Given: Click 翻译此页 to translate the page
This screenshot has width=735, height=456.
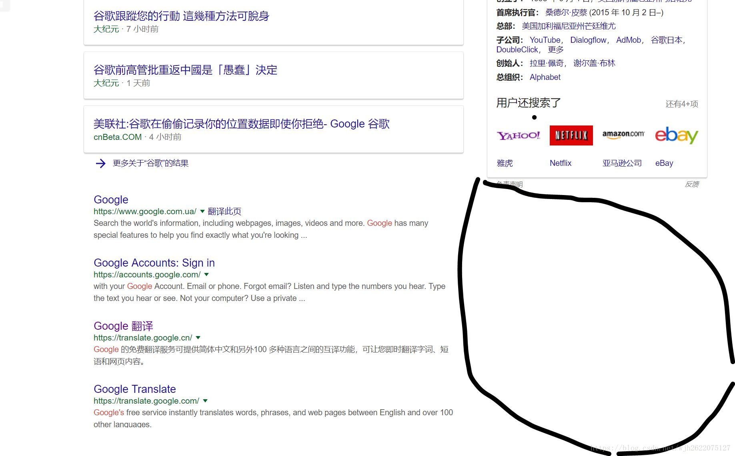Looking at the screenshot, I should tap(224, 211).
